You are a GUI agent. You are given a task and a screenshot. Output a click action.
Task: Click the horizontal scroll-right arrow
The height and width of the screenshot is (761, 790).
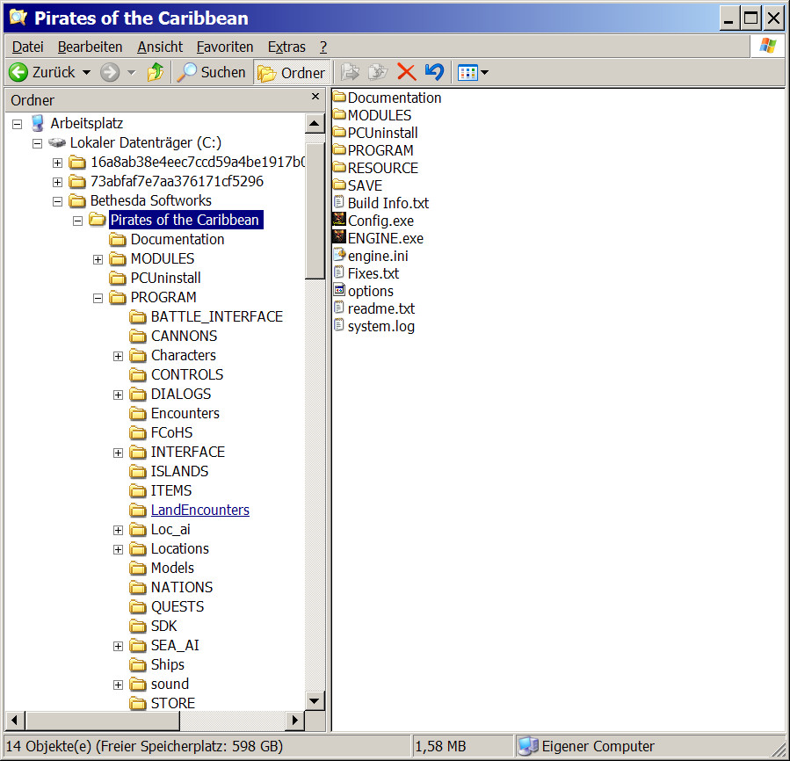295,721
